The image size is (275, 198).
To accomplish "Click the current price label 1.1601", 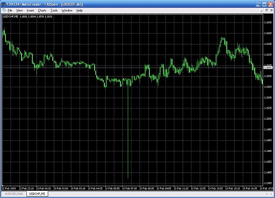I will [x=268, y=67].
